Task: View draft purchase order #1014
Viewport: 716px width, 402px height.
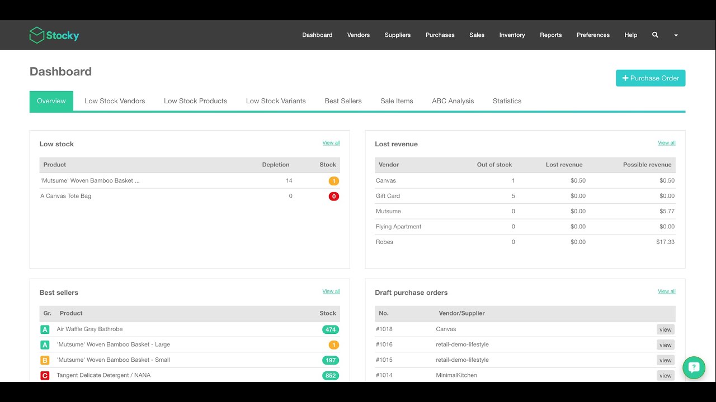Action: 666,376
